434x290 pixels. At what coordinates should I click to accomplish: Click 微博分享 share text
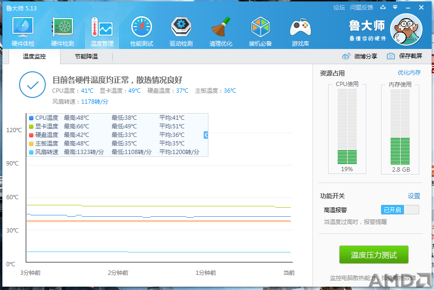[366, 56]
